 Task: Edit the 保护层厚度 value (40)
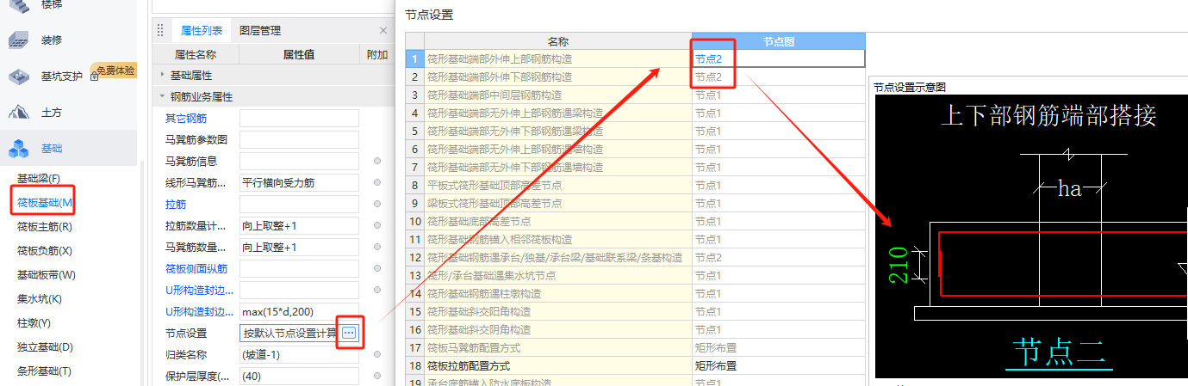pos(299,376)
